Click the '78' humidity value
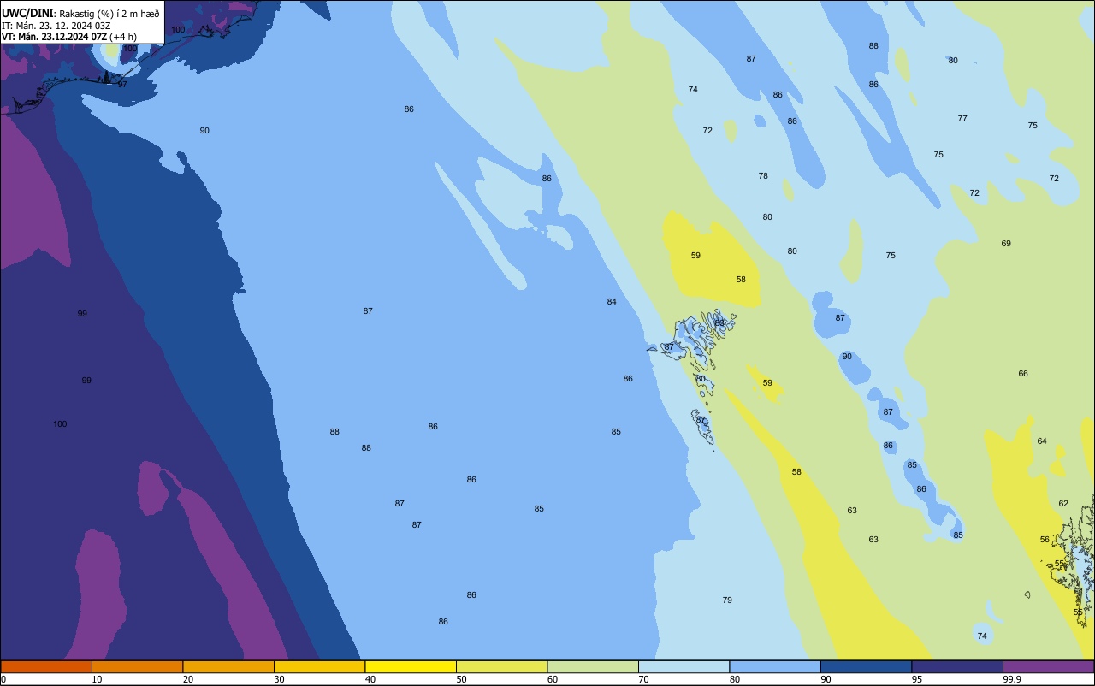 [763, 175]
